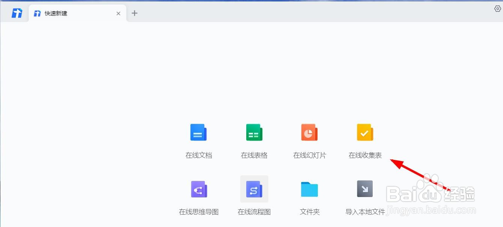Screen dimensions: 503x227
Task: Switch to the 快速新建 tab
Action: click(x=56, y=13)
